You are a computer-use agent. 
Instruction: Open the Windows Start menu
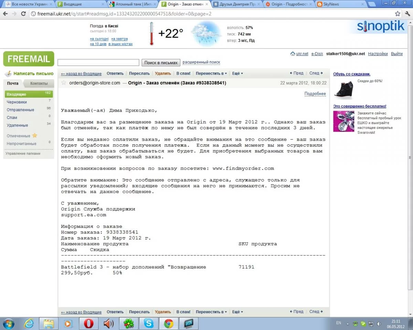click(8, 323)
